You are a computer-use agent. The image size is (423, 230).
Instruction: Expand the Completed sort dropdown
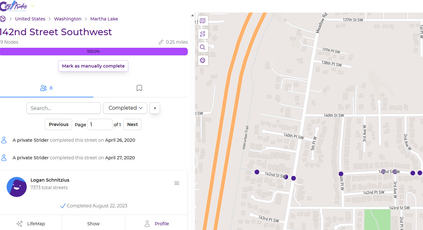pos(125,108)
